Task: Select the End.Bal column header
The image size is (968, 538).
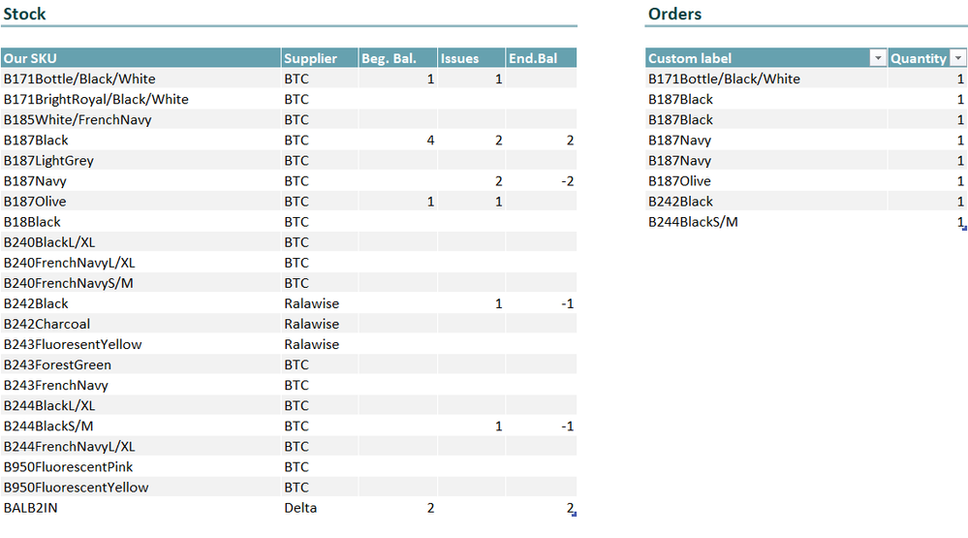Action: pyautogui.click(x=542, y=58)
